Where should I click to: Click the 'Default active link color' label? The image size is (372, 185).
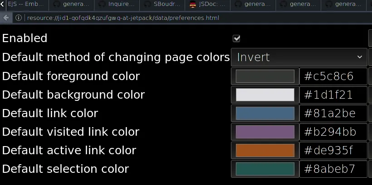69,151
